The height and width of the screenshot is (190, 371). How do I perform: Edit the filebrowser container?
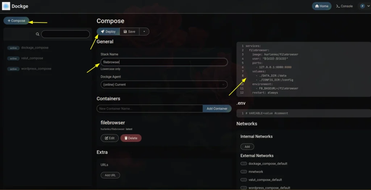(x=109, y=138)
